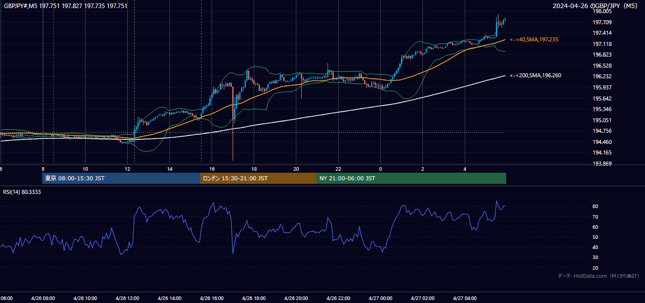Image resolution: width=645 pixels, height=303 pixels.
Task: Click the RSI scale value 30
Action: (596, 258)
